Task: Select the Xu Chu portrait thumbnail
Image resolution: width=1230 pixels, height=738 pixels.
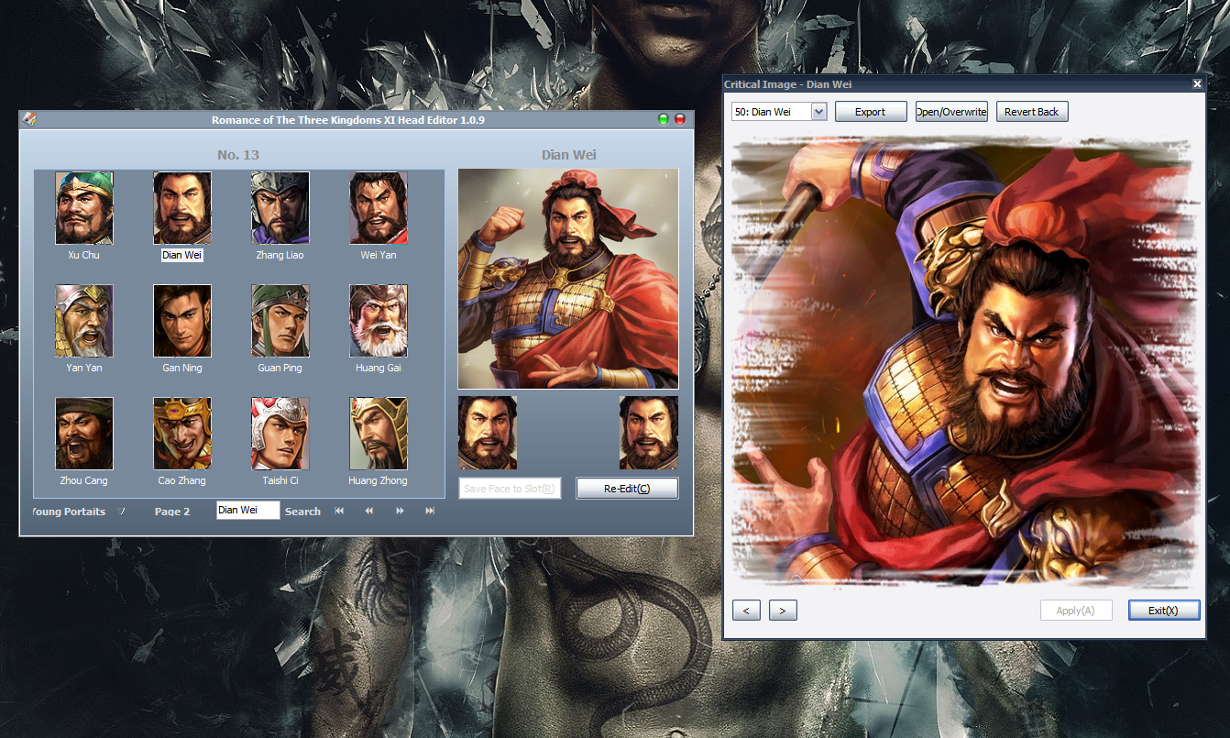Action: point(84,208)
